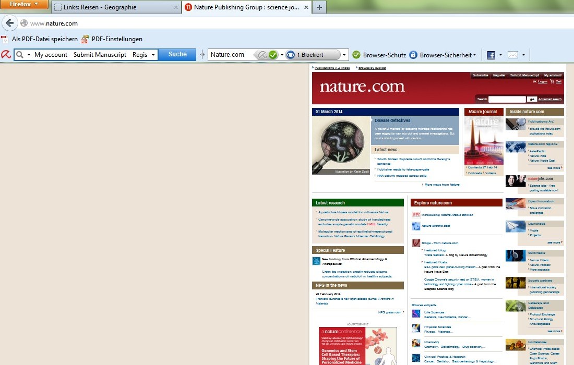Expand the search box suggestions dropdown

point(153,55)
